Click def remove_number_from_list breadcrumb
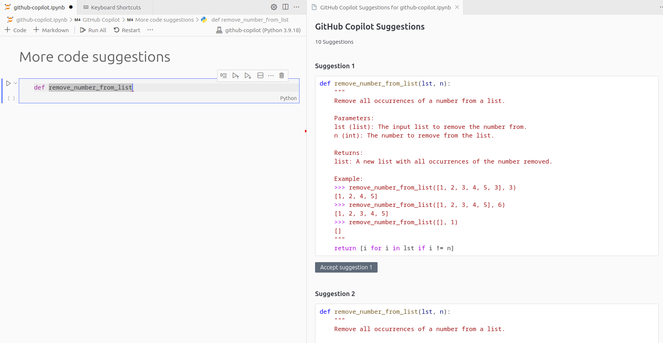Image resolution: width=663 pixels, height=343 pixels. [250, 20]
